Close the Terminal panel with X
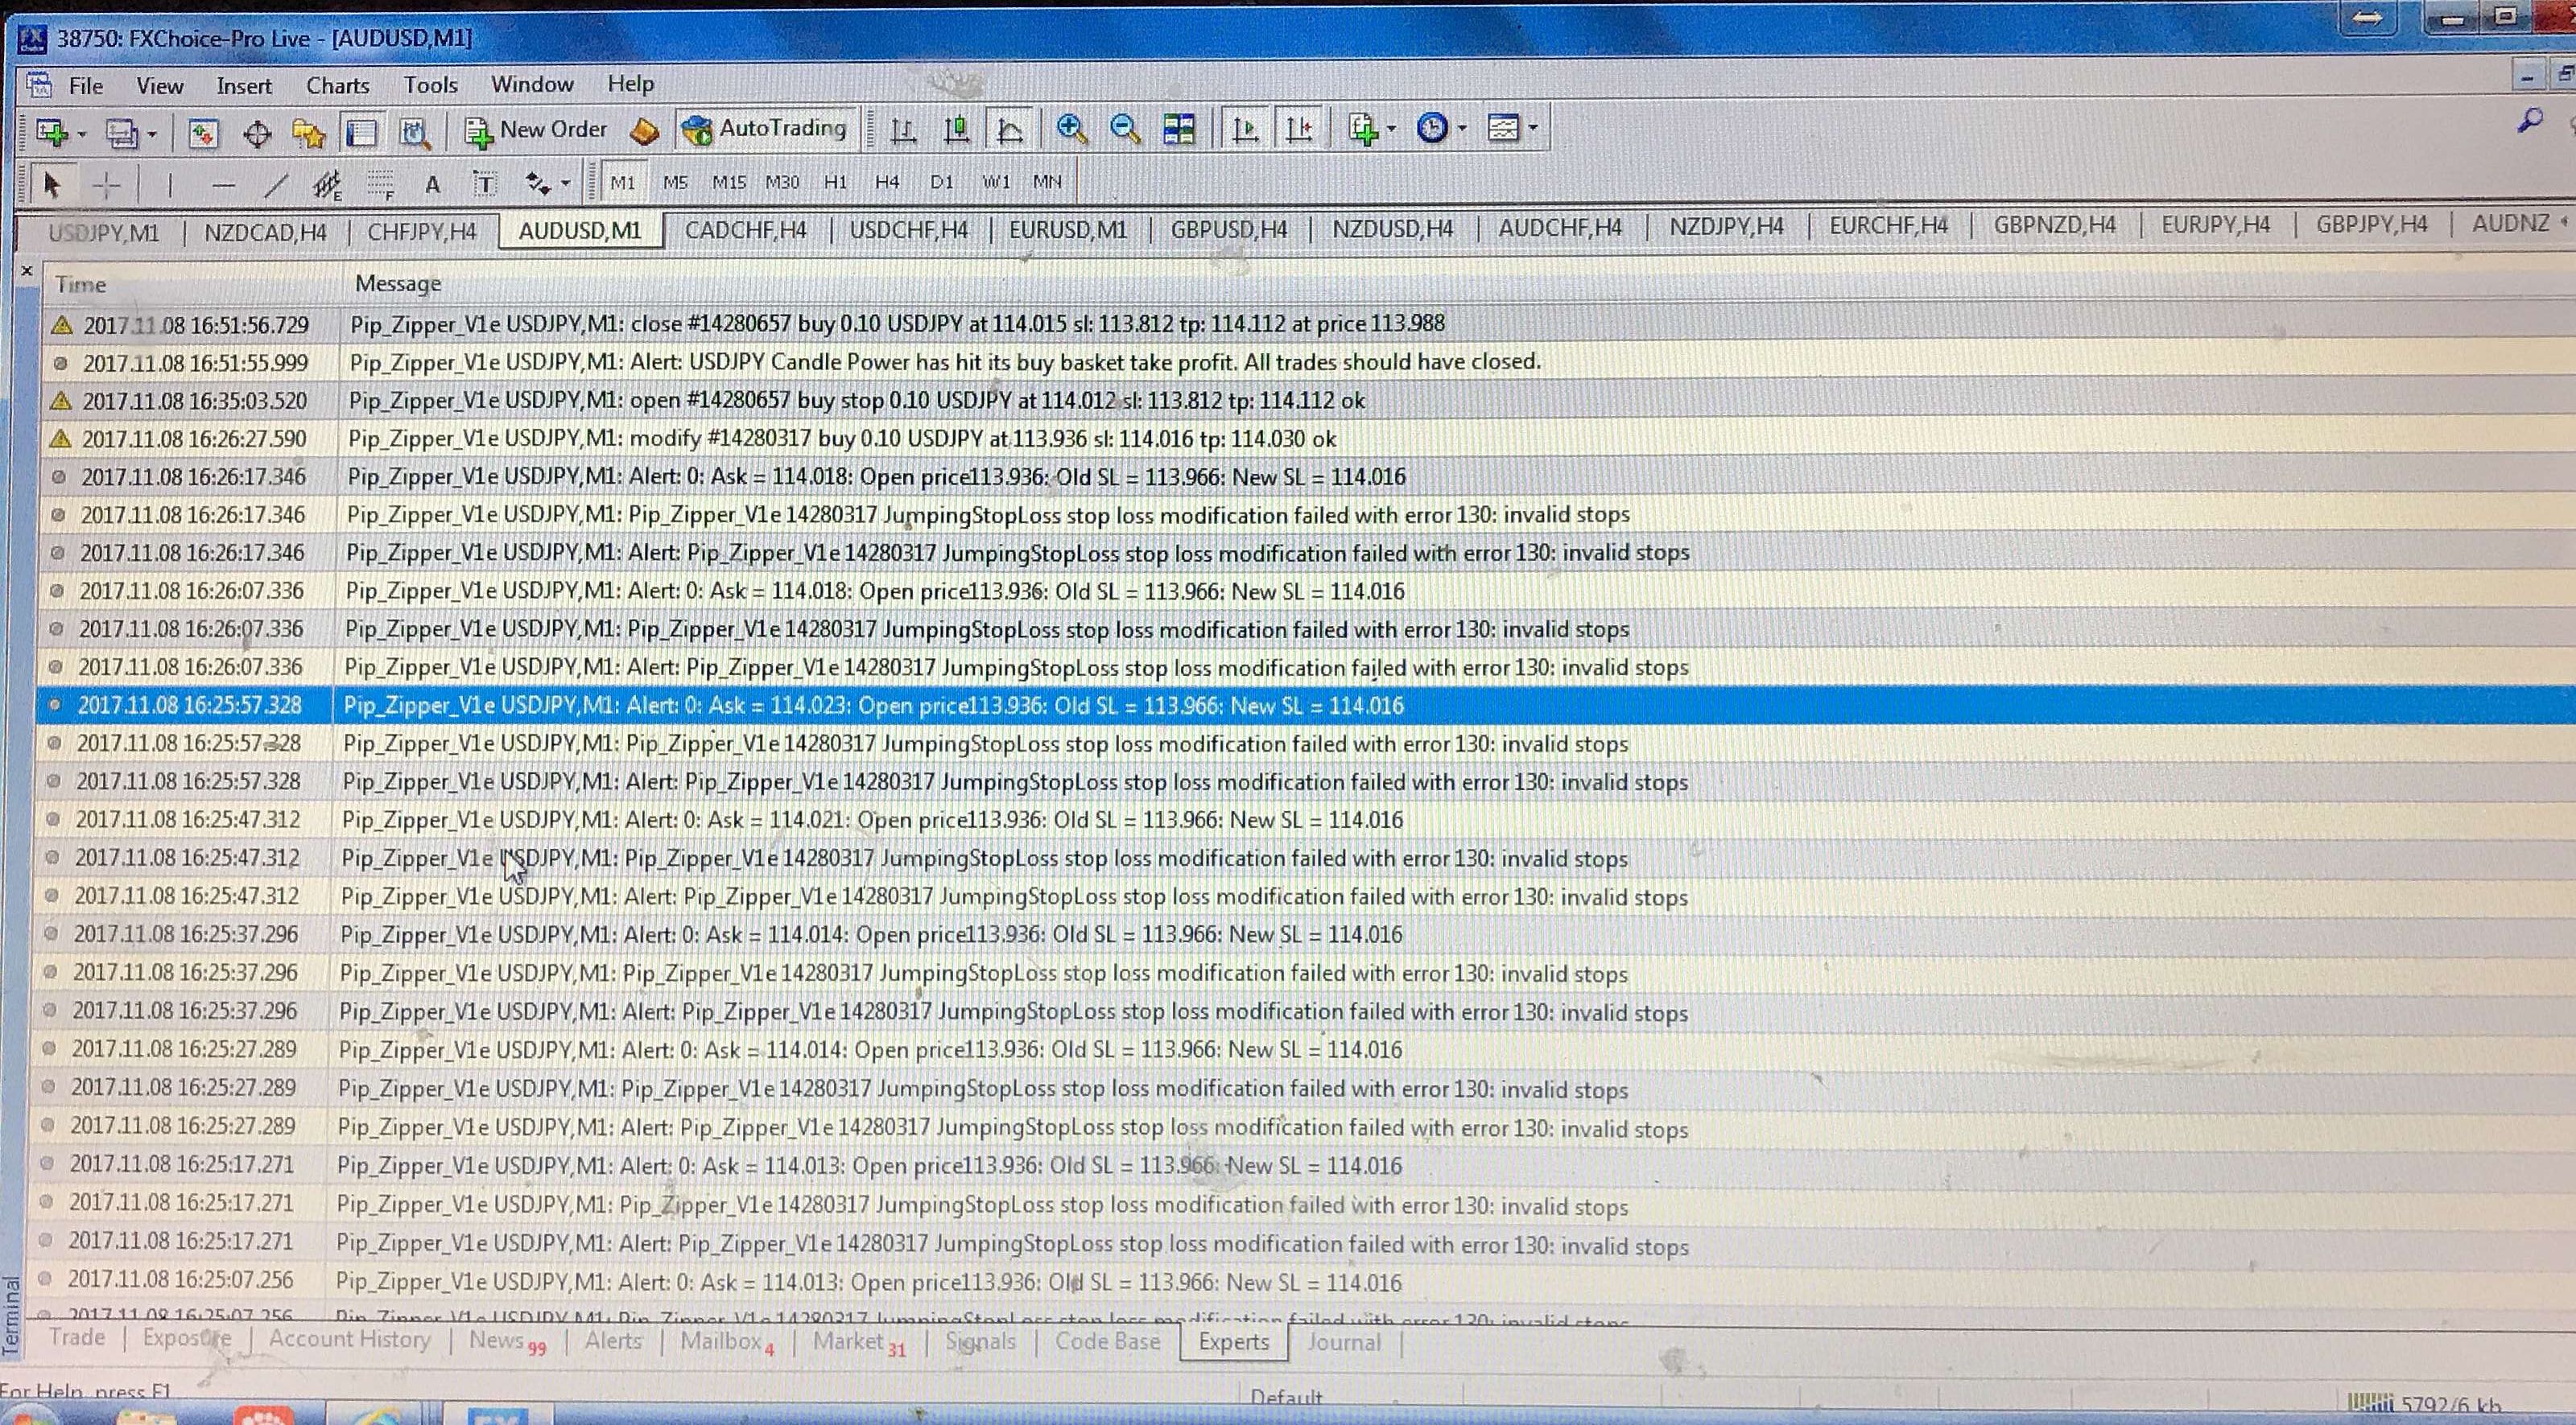 click(27, 271)
